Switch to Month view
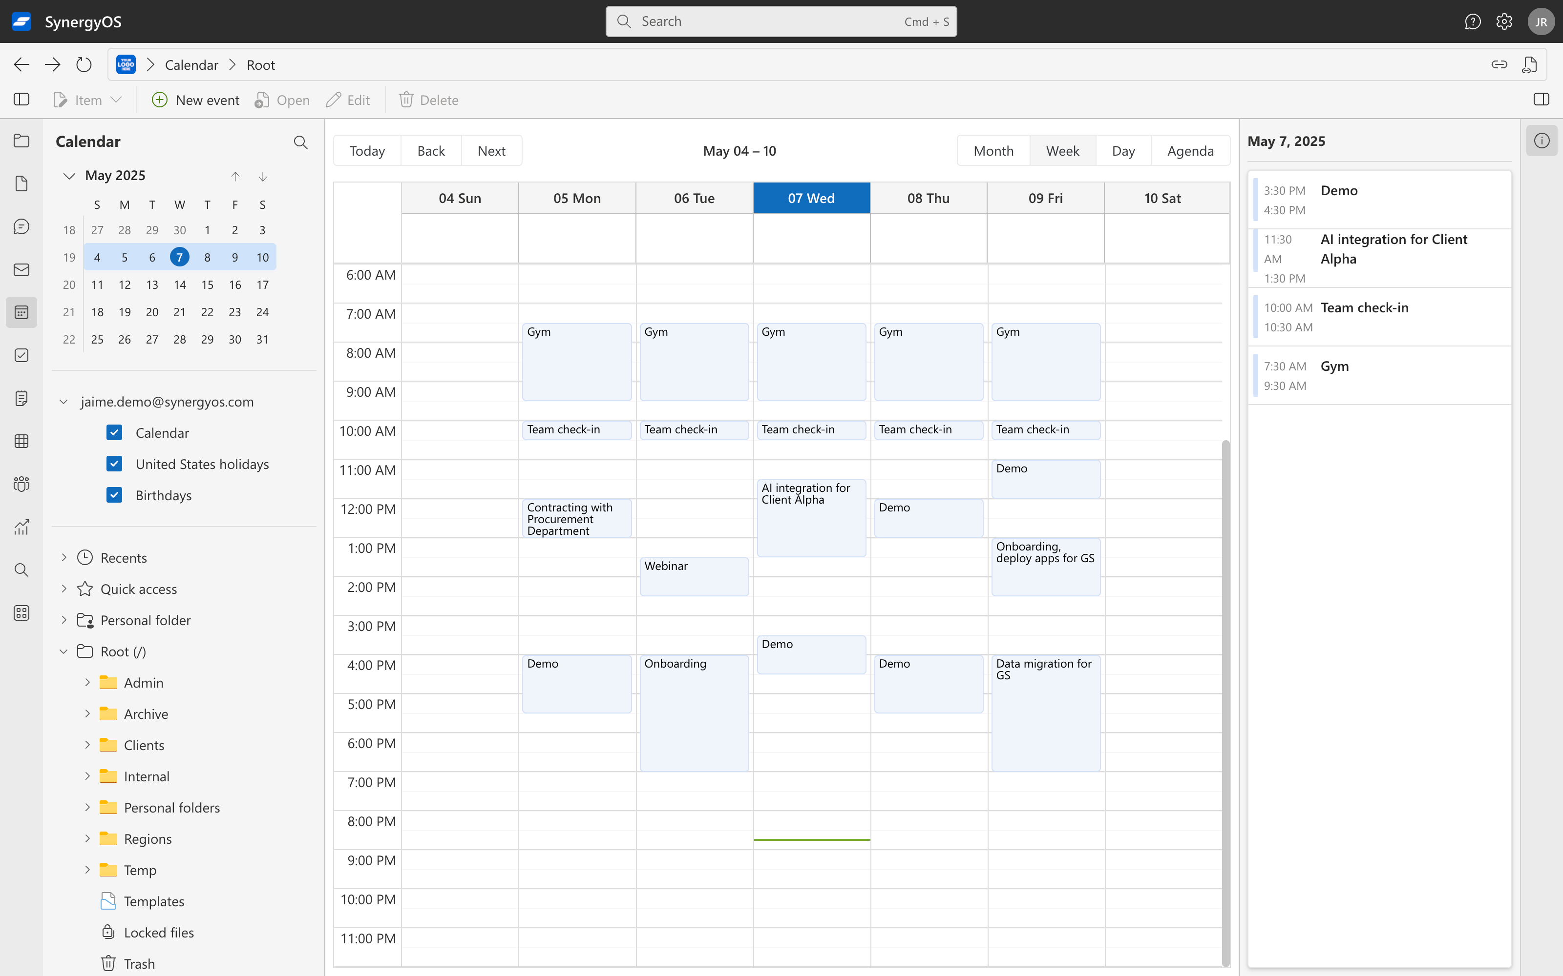Screen dimensions: 1563x976 993,150
